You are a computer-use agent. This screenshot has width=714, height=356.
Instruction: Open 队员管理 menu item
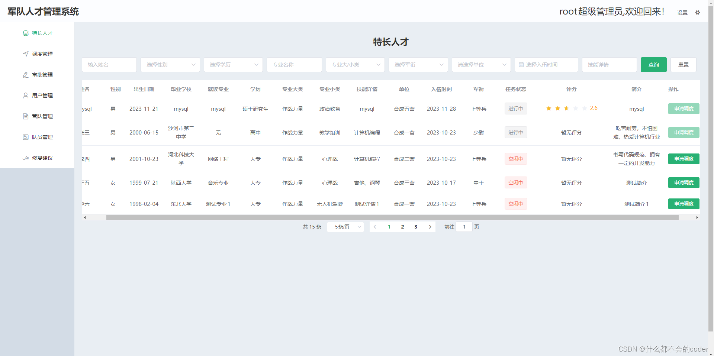(x=37, y=137)
